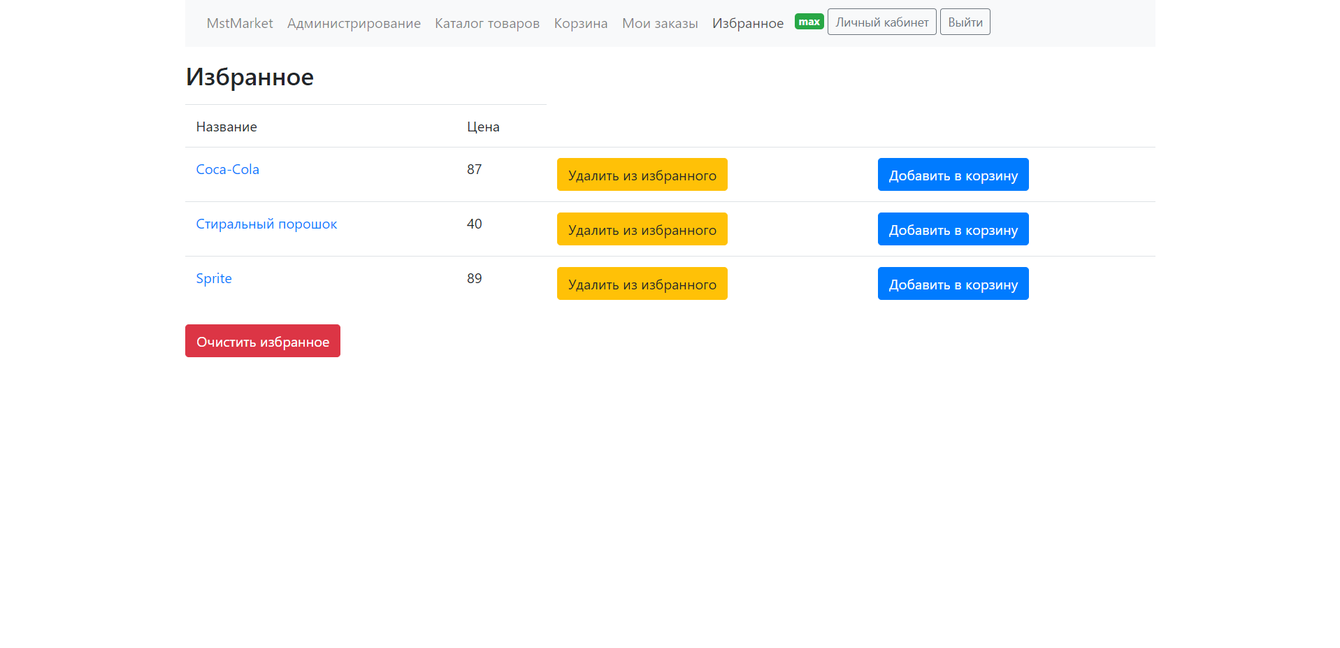Open Личный кабинет
This screenshot has width=1340, height=648.
point(882,22)
